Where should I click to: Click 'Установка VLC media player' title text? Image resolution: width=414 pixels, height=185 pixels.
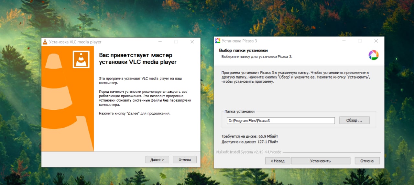pyautogui.click(x=75, y=42)
